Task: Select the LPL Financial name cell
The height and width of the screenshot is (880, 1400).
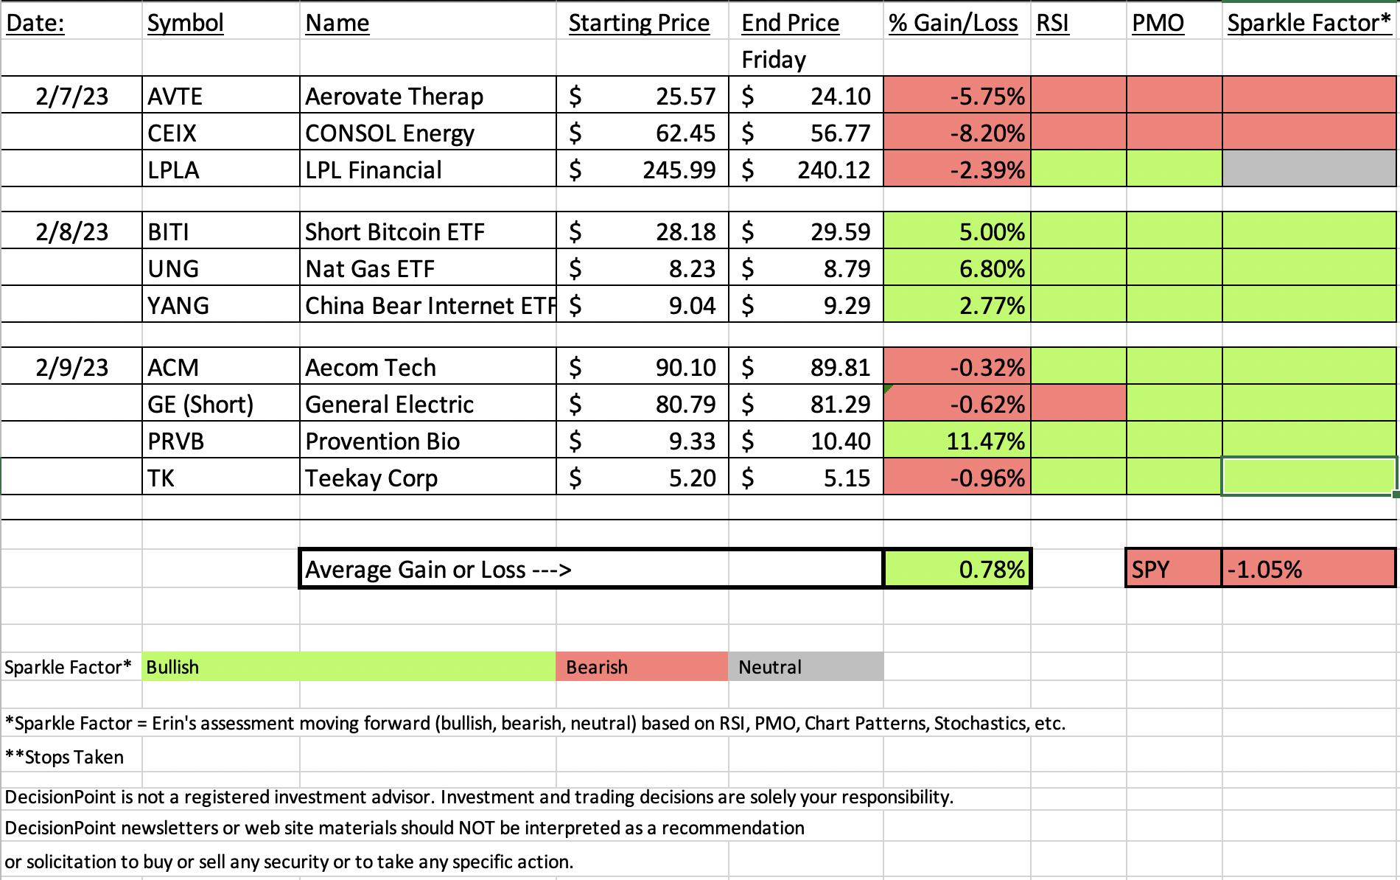Action: point(427,169)
